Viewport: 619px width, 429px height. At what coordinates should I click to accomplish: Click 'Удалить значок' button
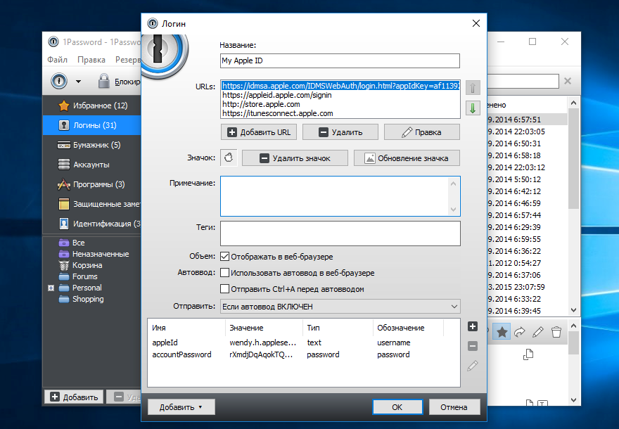(x=295, y=158)
